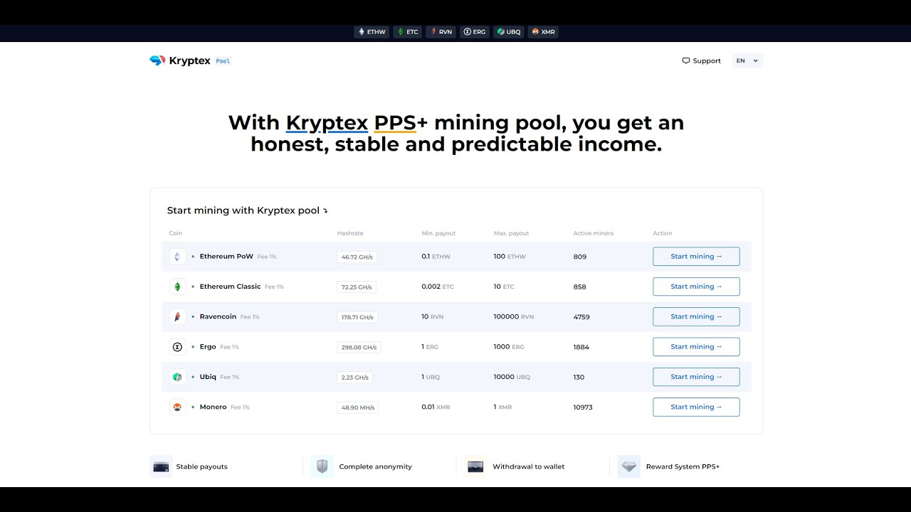
Task: Click the 0.01 XMR minimum payout value
Action: 436,407
